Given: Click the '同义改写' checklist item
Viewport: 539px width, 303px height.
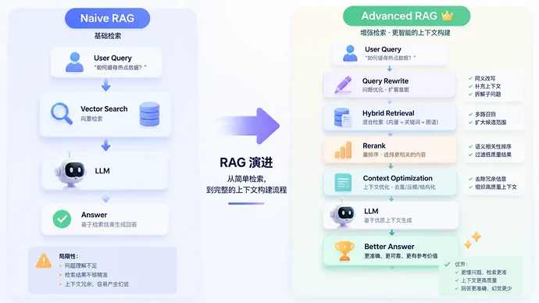Looking at the screenshot, I should (485, 78).
